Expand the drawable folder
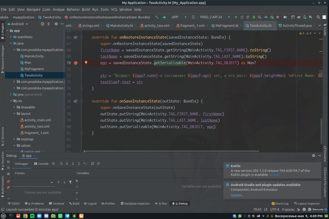 [x=15, y=107]
